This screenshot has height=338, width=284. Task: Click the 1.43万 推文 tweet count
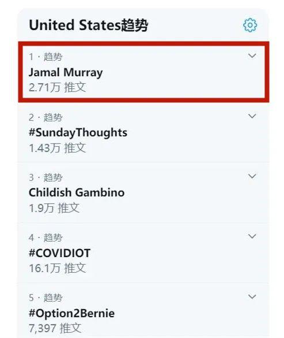tap(58, 148)
